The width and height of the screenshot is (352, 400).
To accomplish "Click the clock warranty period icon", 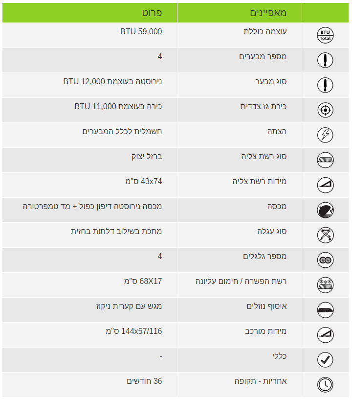I will coord(325,385).
